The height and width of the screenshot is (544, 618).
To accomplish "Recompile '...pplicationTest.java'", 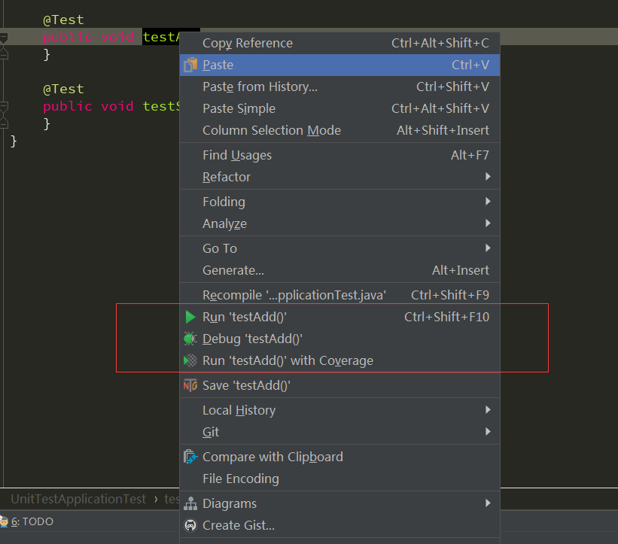I will 339,295.
